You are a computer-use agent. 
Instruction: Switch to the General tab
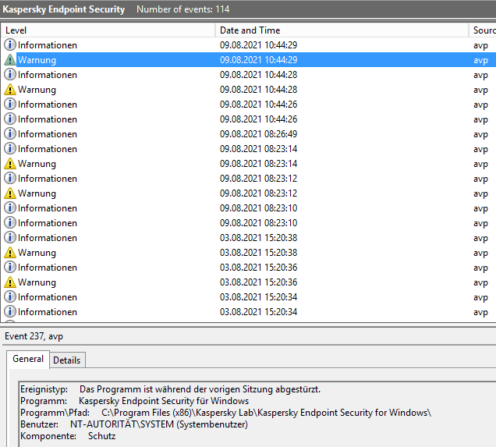pyautogui.click(x=28, y=359)
